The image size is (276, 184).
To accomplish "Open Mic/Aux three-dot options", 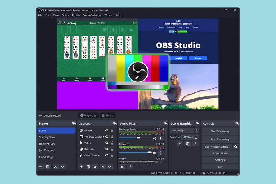I will [x=161, y=153].
